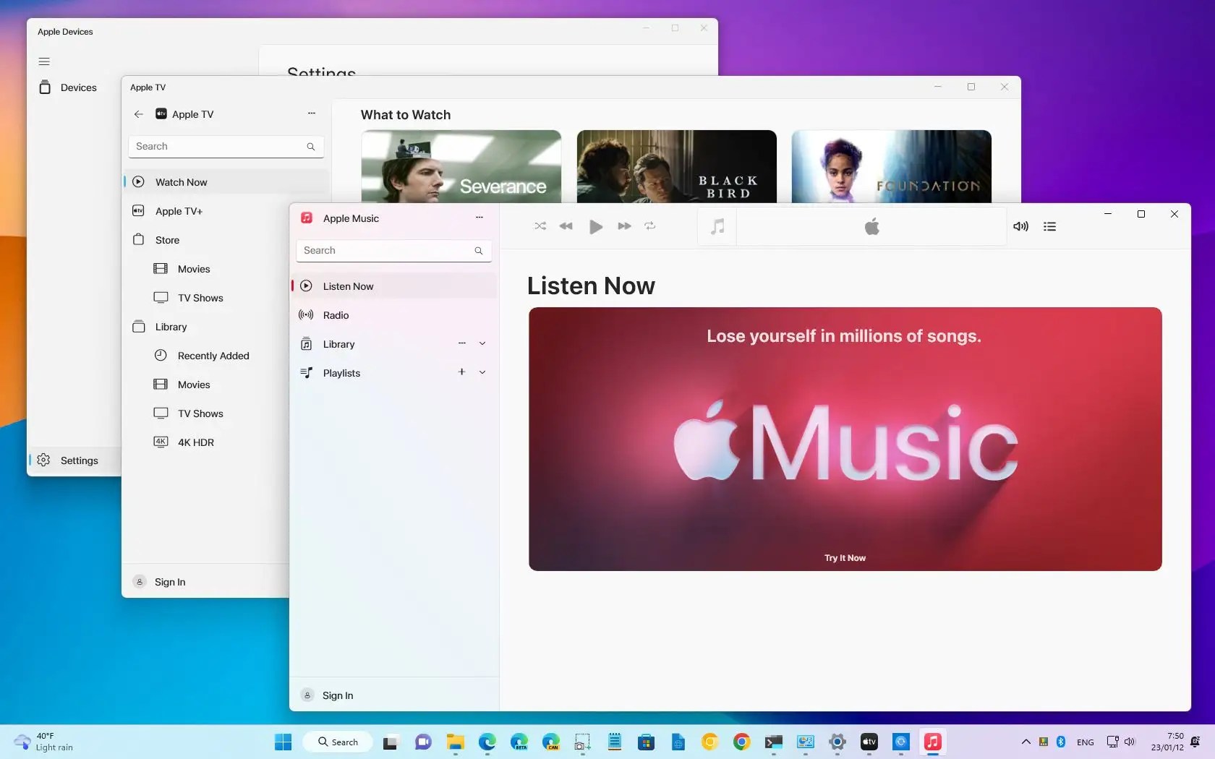The image size is (1215, 759).
Task: Open Devices in the Apple Devices sidebar
Action: tap(78, 87)
